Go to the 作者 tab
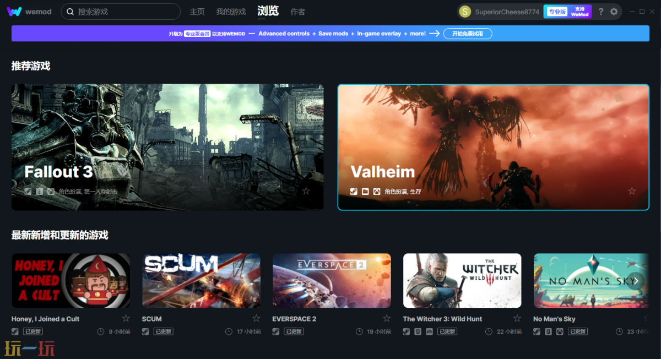Screen dimensions: 661x359 tap(297, 12)
